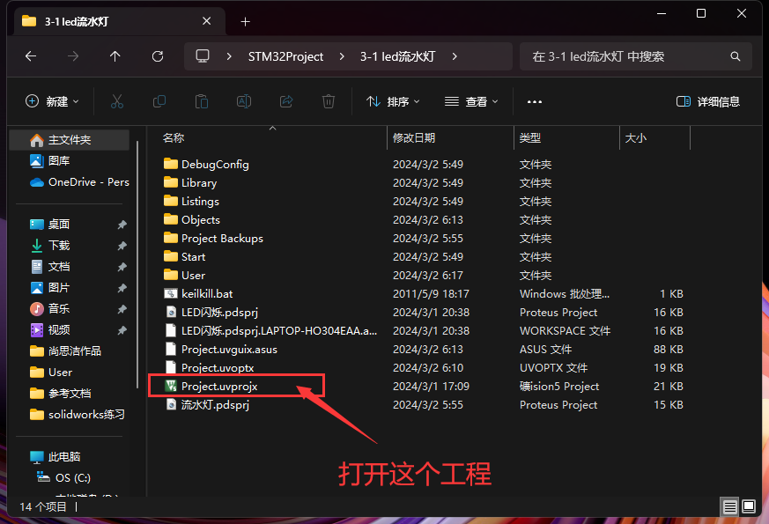This screenshot has height=524, width=769.
Task: Toggle the 详细信息 details pane
Action: [x=707, y=101]
